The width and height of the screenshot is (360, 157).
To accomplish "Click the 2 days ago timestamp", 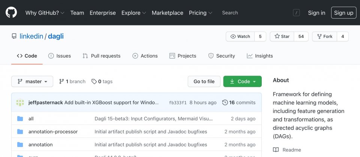I will click(x=243, y=118).
